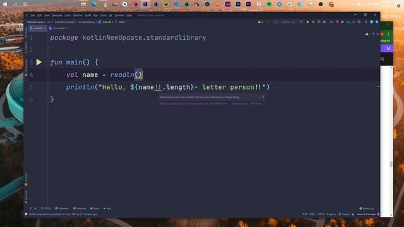The height and width of the screenshot is (227, 404).
Task: Change 4 spaces indent setting
Action: click(331, 214)
